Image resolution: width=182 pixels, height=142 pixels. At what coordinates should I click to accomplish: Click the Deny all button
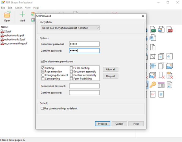click(x=110, y=76)
